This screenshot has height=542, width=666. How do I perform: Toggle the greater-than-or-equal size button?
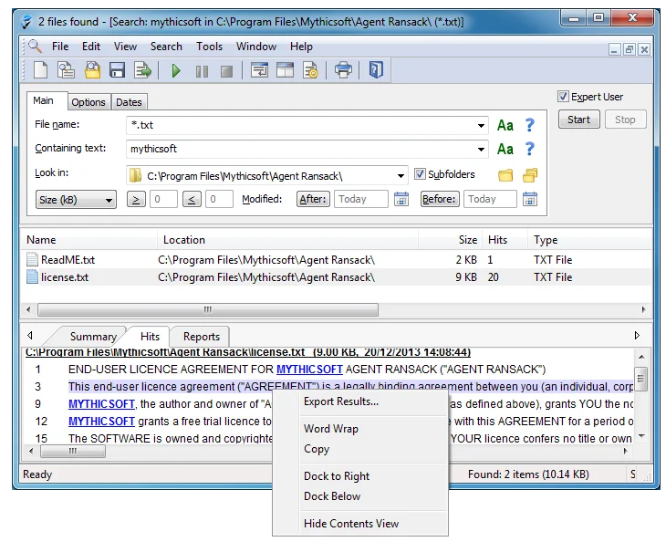click(136, 199)
